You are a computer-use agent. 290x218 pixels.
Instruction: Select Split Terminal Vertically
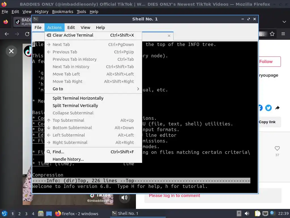[x=93, y=106]
